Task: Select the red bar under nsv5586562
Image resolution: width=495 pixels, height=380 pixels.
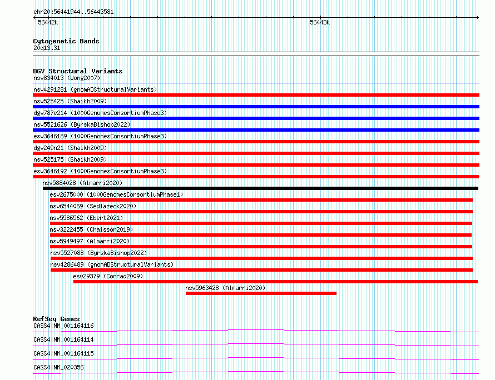Action: click(x=261, y=223)
